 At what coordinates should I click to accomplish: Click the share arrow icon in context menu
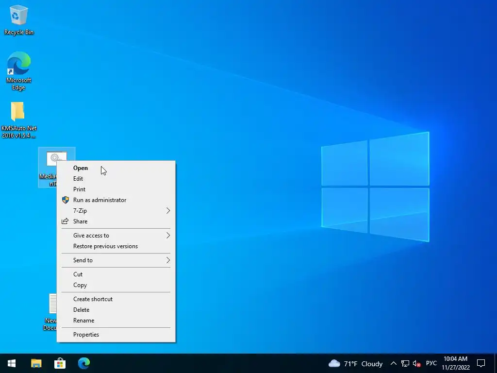pyautogui.click(x=65, y=221)
